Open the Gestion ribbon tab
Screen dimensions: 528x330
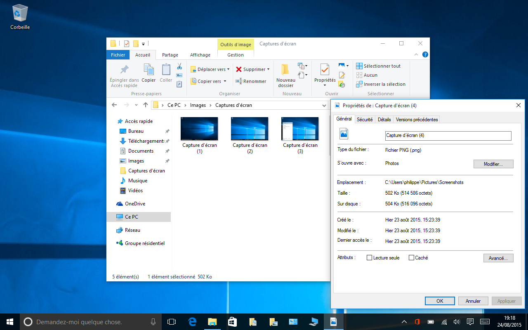pos(236,55)
